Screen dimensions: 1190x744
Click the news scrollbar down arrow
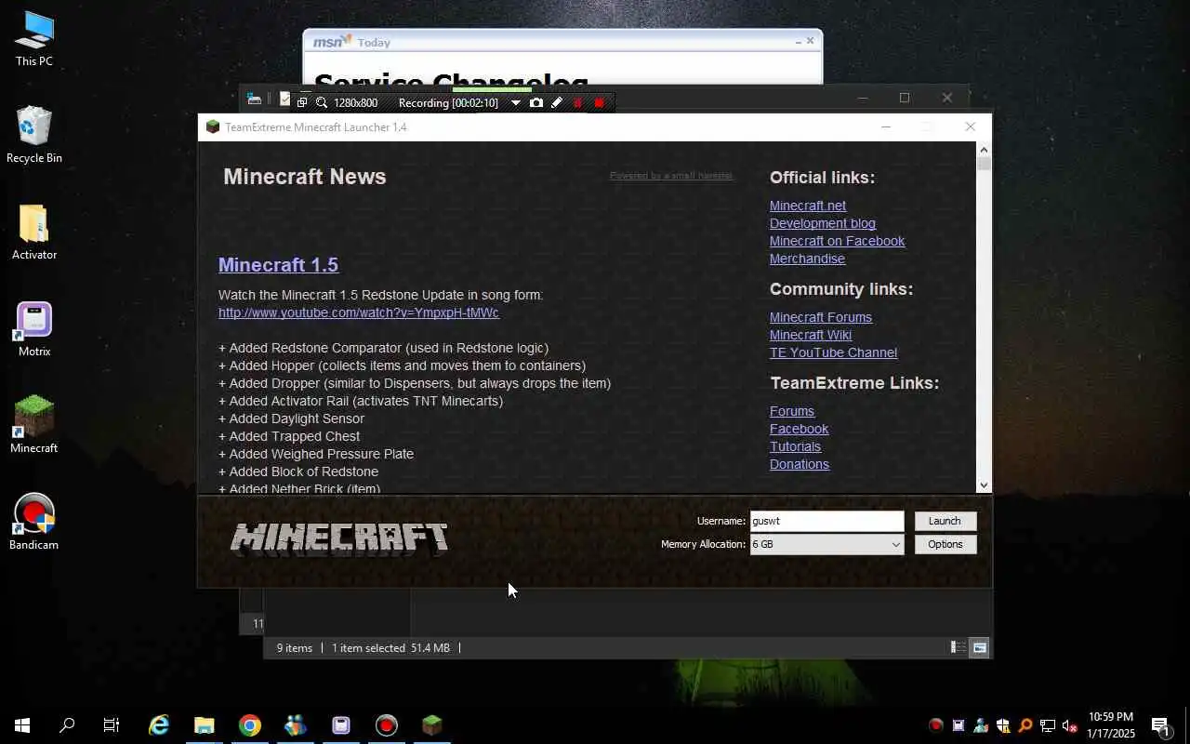[x=984, y=485]
